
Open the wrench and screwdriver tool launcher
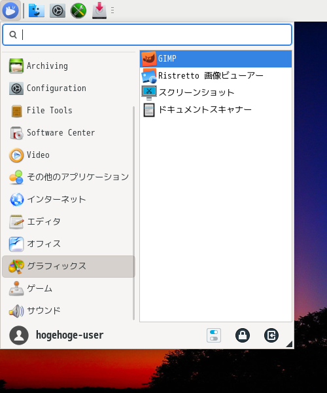[78, 10]
